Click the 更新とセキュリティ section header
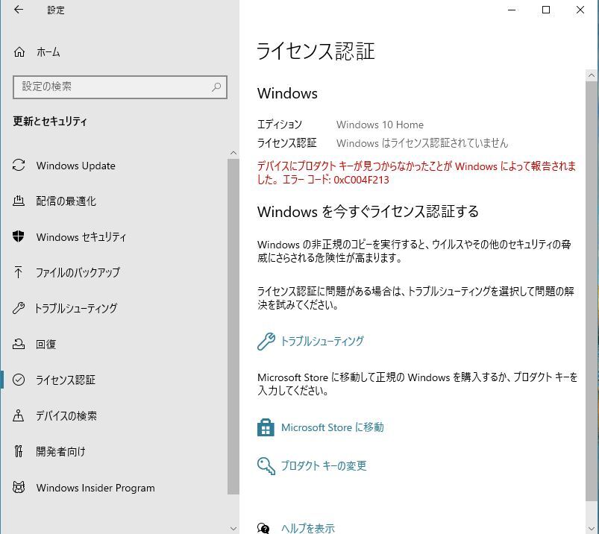The height and width of the screenshot is (534, 599). pyautogui.click(x=50, y=122)
